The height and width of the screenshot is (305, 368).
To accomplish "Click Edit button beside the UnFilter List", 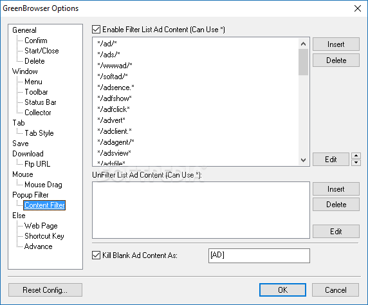I will (x=336, y=232).
